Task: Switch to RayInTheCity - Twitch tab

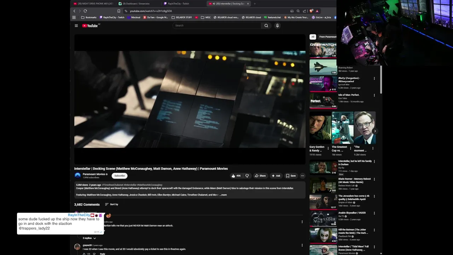Action: click(x=183, y=4)
